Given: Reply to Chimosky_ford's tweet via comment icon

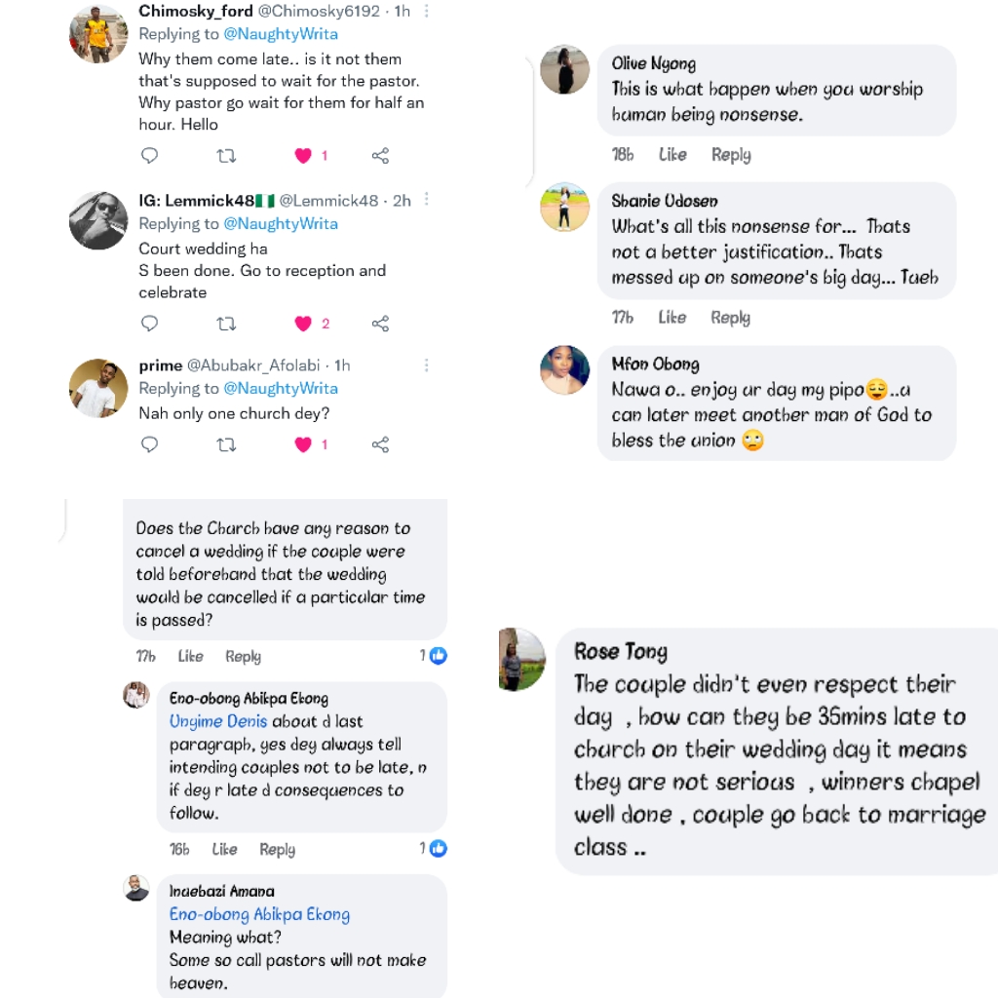Looking at the screenshot, I should tap(150, 156).
